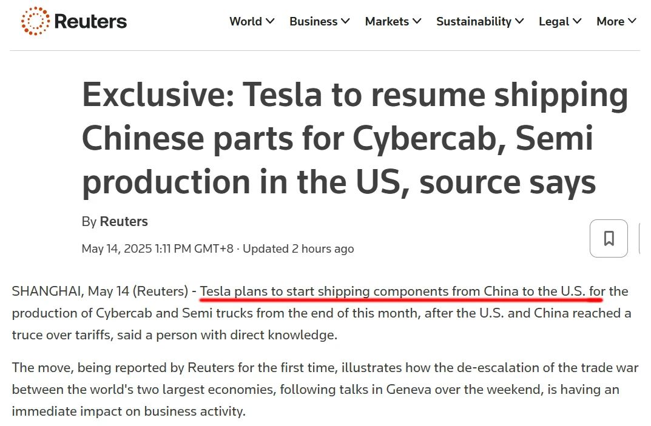The height and width of the screenshot is (426, 651).
Task: Open the Legal menu item
Action: [x=553, y=21]
